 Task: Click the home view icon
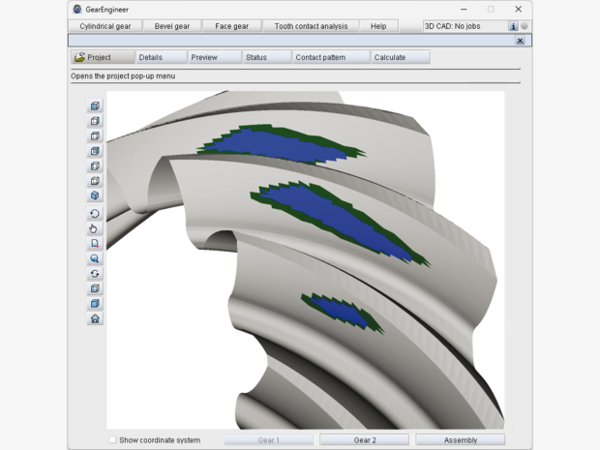[95, 318]
